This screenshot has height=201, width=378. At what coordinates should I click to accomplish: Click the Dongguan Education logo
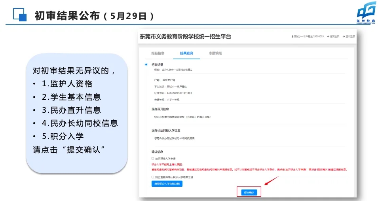pyautogui.click(x=366, y=13)
